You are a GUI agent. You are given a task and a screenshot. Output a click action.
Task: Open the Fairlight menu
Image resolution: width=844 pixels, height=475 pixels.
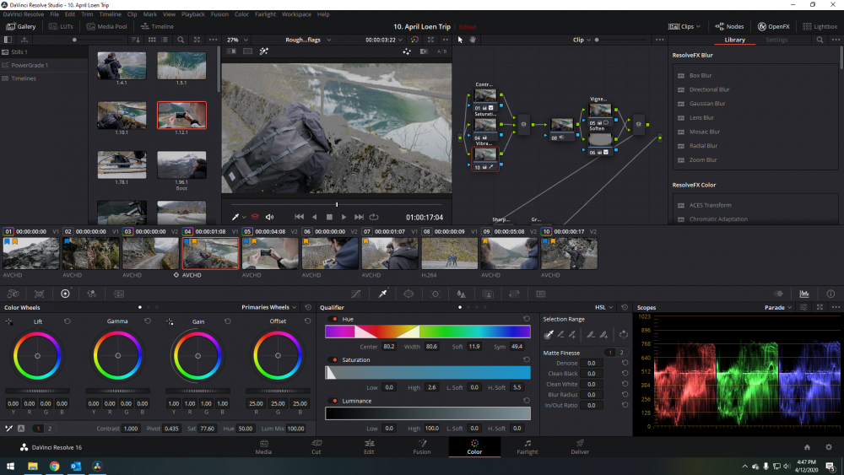[x=265, y=14]
